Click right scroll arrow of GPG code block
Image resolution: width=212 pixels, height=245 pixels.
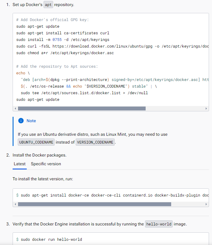click(x=206, y=108)
